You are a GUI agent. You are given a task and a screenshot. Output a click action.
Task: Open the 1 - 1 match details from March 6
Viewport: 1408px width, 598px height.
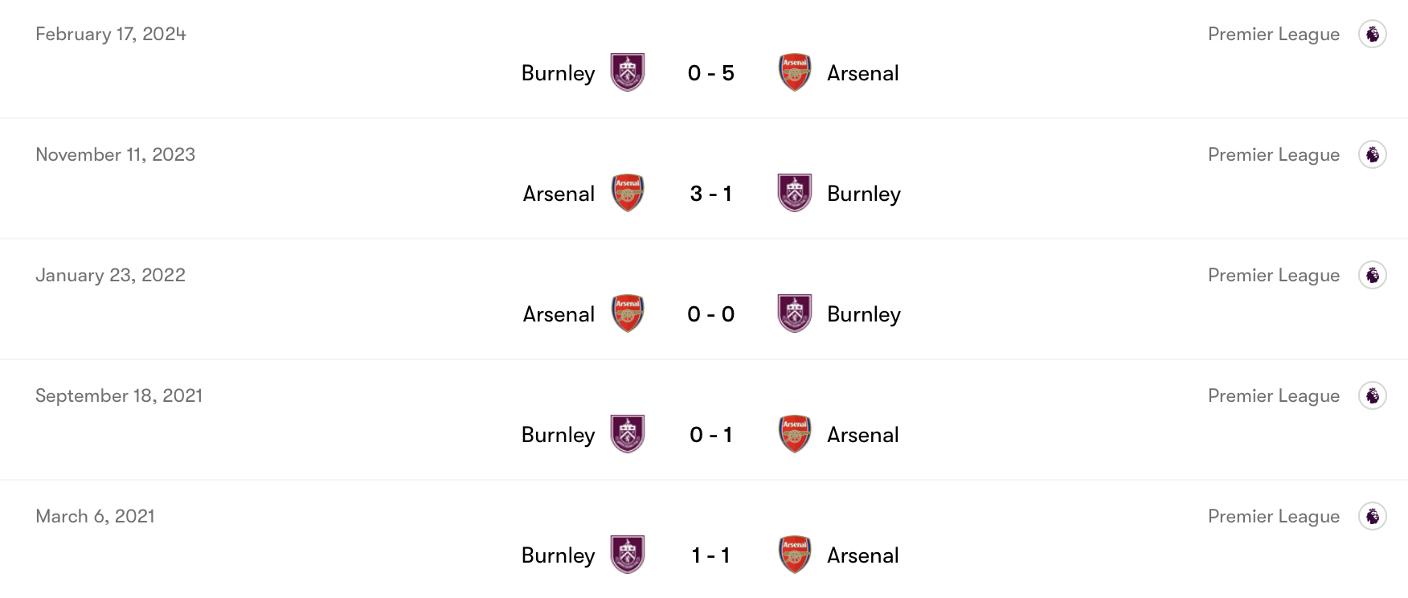click(710, 555)
